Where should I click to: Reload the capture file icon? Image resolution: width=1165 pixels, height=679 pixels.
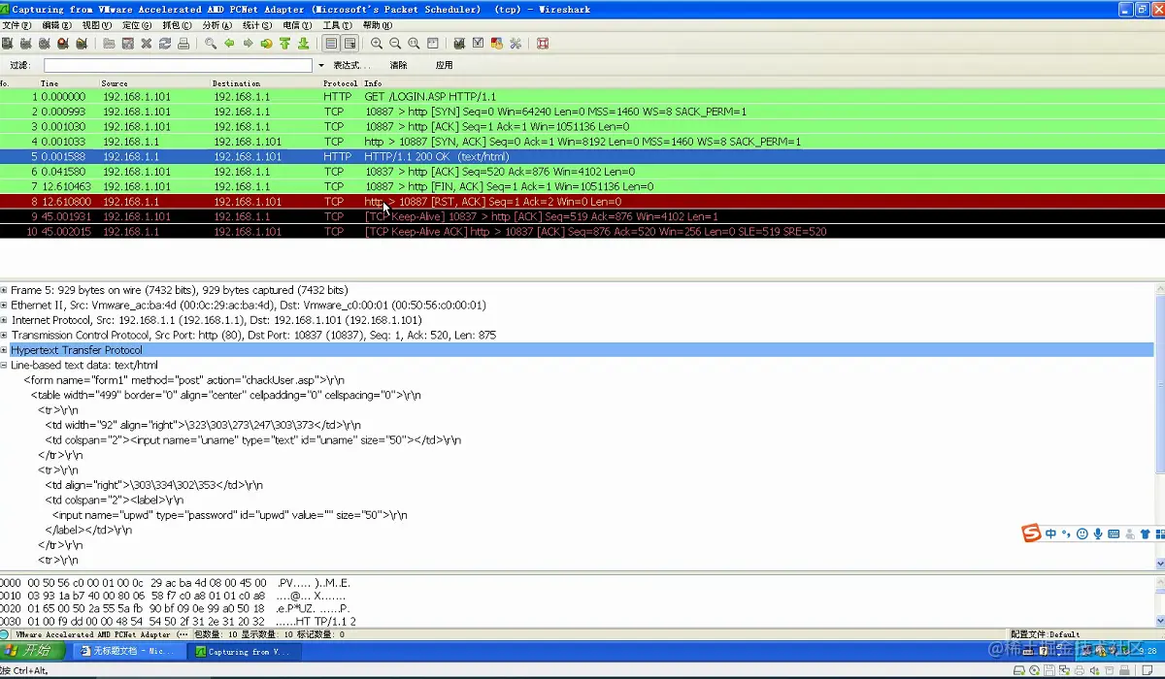(x=164, y=44)
